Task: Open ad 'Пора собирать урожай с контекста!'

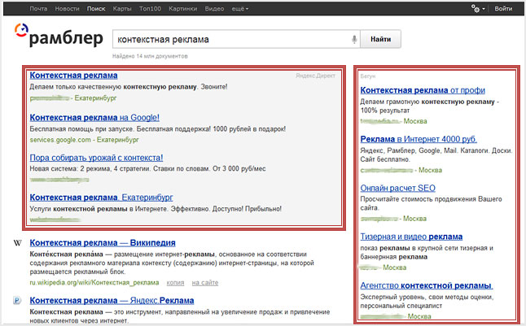Action: (96, 158)
